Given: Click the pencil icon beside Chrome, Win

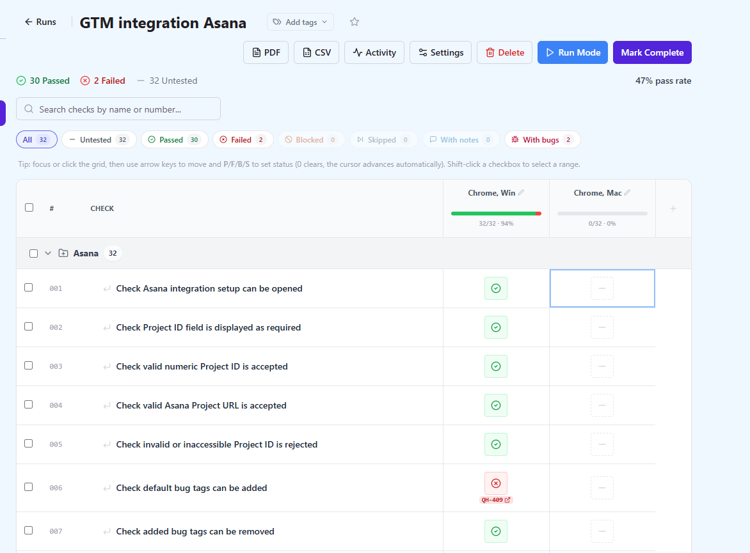Looking at the screenshot, I should tap(521, 192).
